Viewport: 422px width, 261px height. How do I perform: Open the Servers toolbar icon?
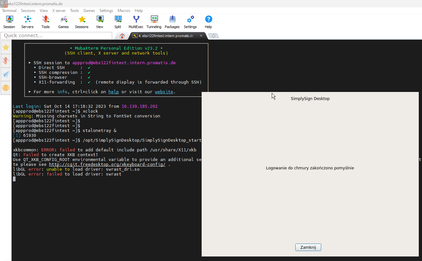(27, 22)
